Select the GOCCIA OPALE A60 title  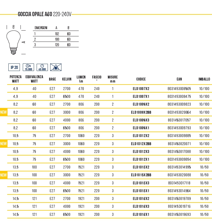[x=35, y=14]
